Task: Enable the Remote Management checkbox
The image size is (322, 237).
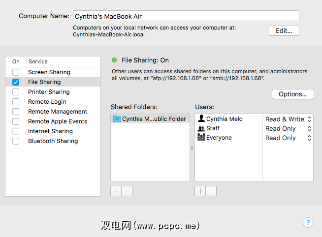Action: [x=16, y=112]
